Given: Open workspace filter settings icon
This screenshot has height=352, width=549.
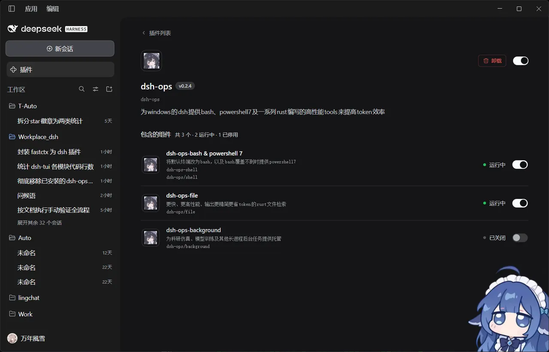Looking at the screenshot, I should point(96,89).
